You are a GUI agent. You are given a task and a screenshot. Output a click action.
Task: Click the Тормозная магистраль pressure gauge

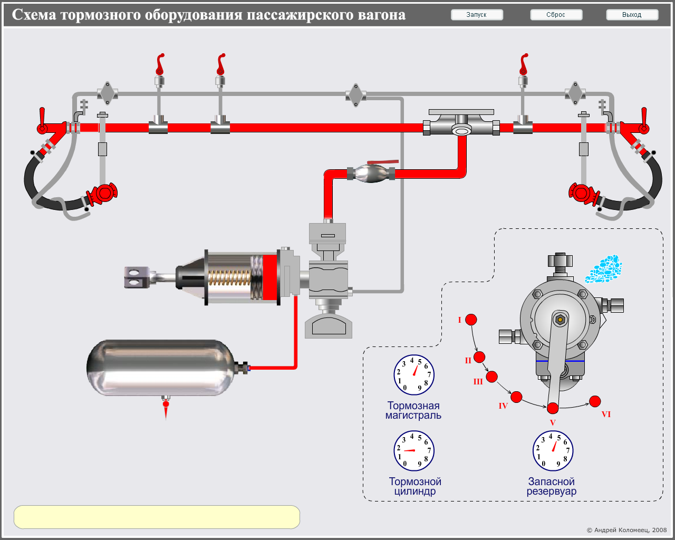[x=414, y=375]
